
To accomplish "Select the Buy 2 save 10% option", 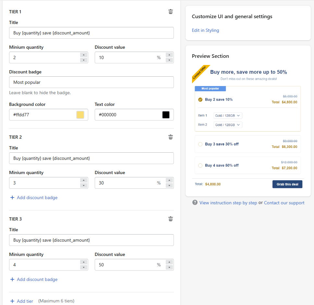I will pos(200,99).
